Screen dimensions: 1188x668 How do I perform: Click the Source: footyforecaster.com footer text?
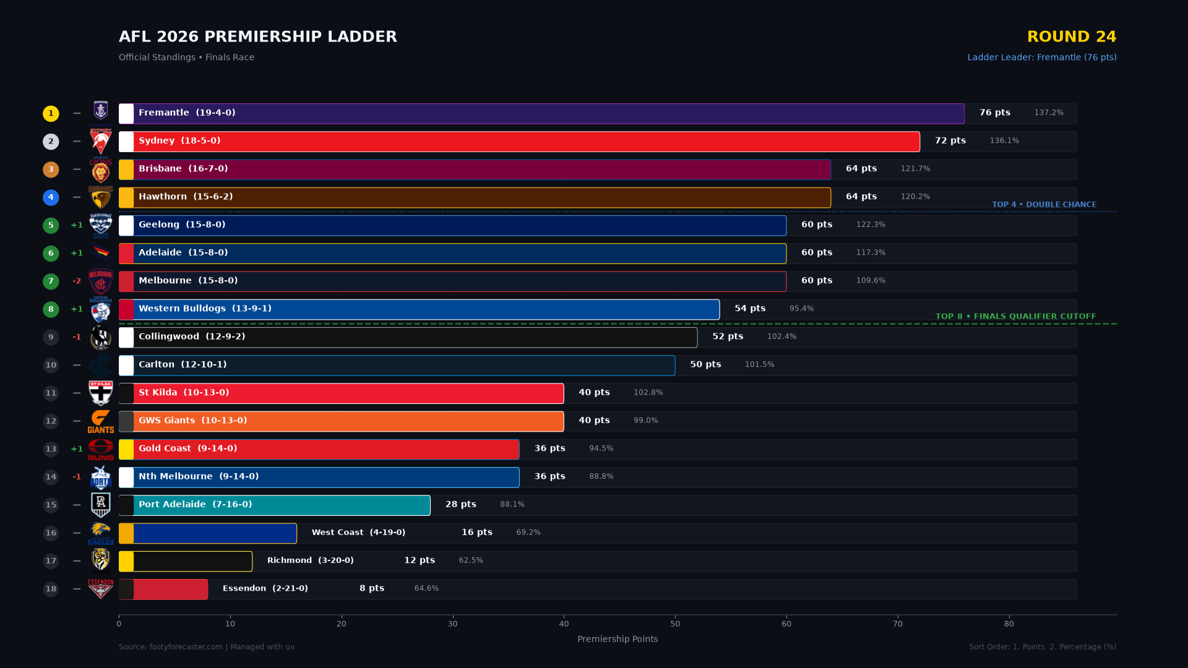207,647
